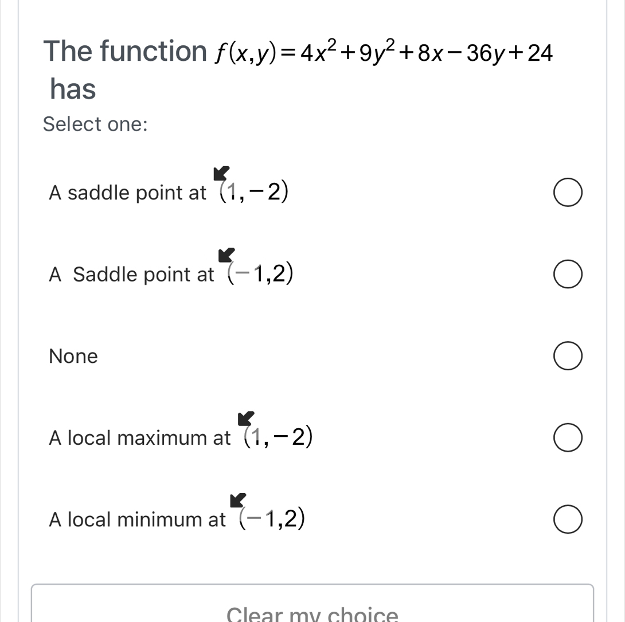Click "The function" question heading text

point(125,52)
